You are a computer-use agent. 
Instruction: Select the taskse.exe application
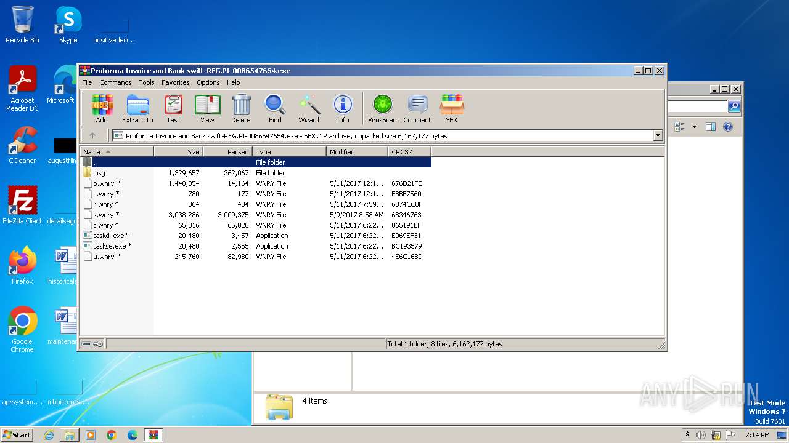click(256, 246)
